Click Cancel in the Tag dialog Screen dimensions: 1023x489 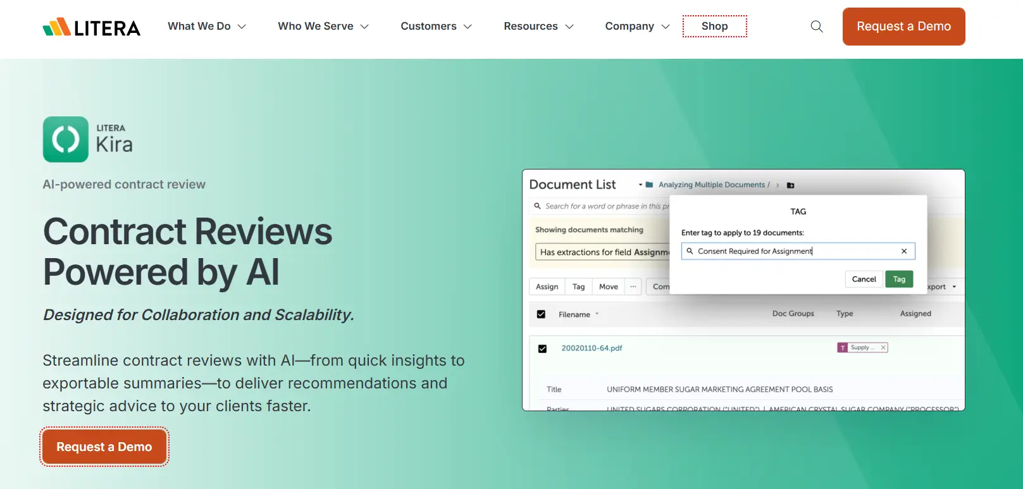click(x=864, y=279)
